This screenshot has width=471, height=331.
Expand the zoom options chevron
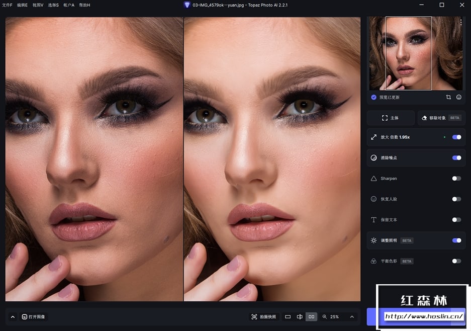tap(352, 317)
